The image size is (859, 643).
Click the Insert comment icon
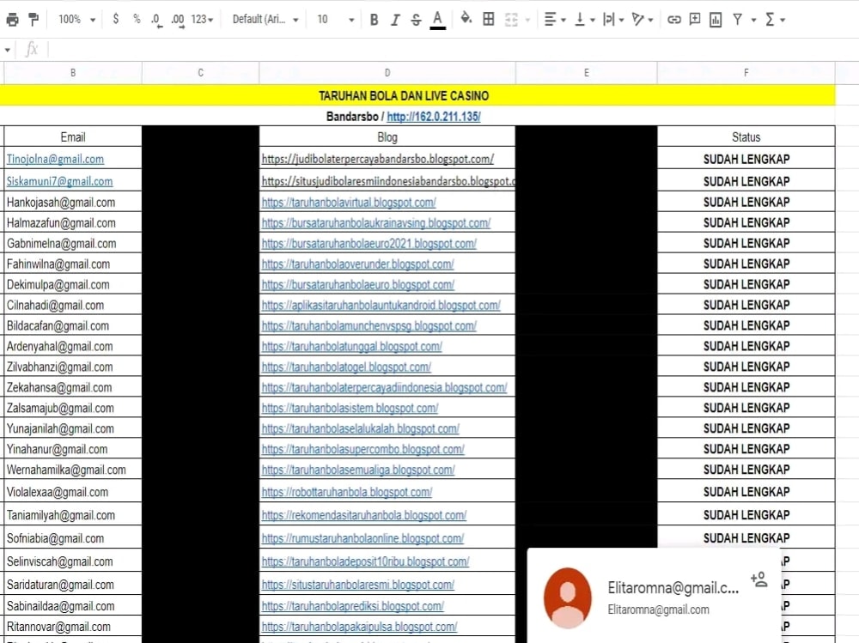tap(695, 20)
